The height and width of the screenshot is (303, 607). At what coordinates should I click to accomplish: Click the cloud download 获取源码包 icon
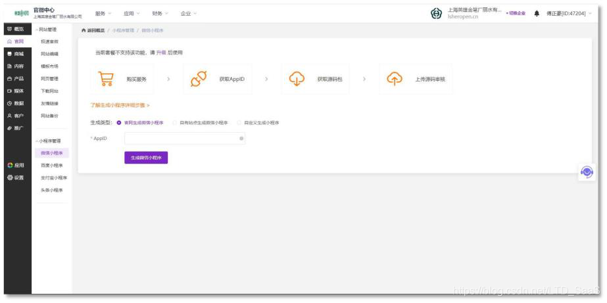click(297, 79)
